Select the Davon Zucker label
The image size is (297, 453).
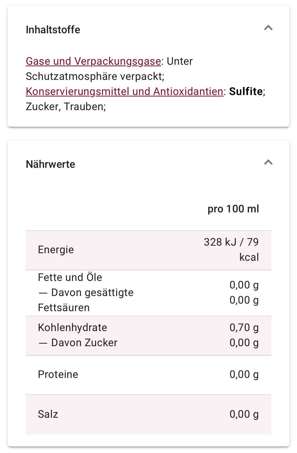(78, 343)
